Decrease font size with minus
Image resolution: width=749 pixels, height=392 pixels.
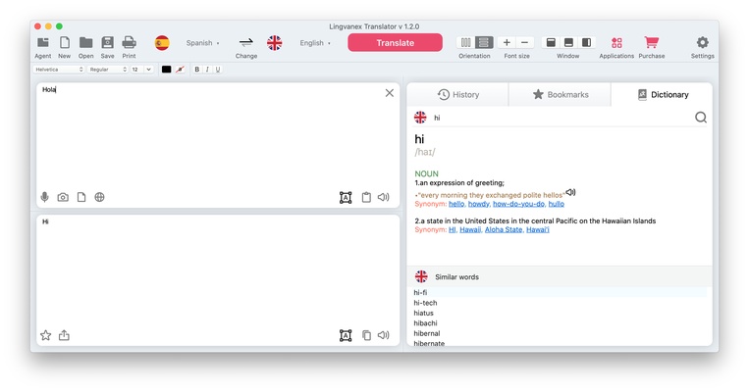[524, 42]
